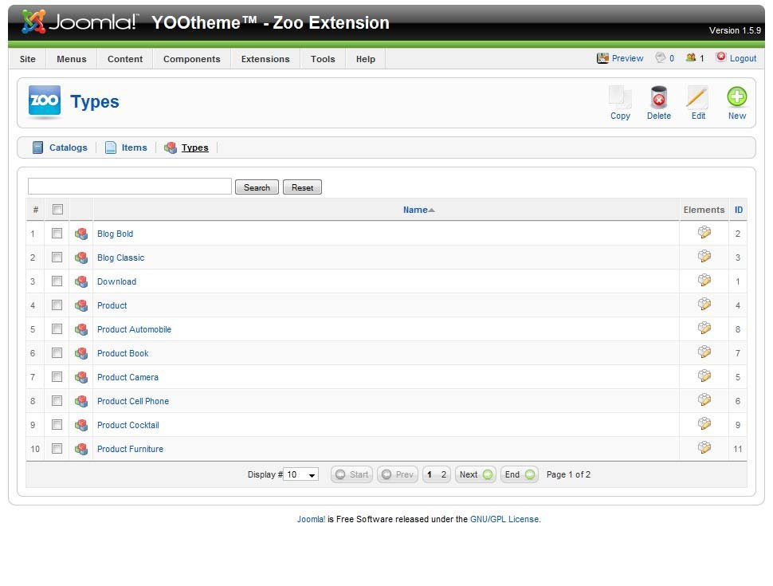
Task: Open elements editor for Product Camera
Action: point(704,376)
